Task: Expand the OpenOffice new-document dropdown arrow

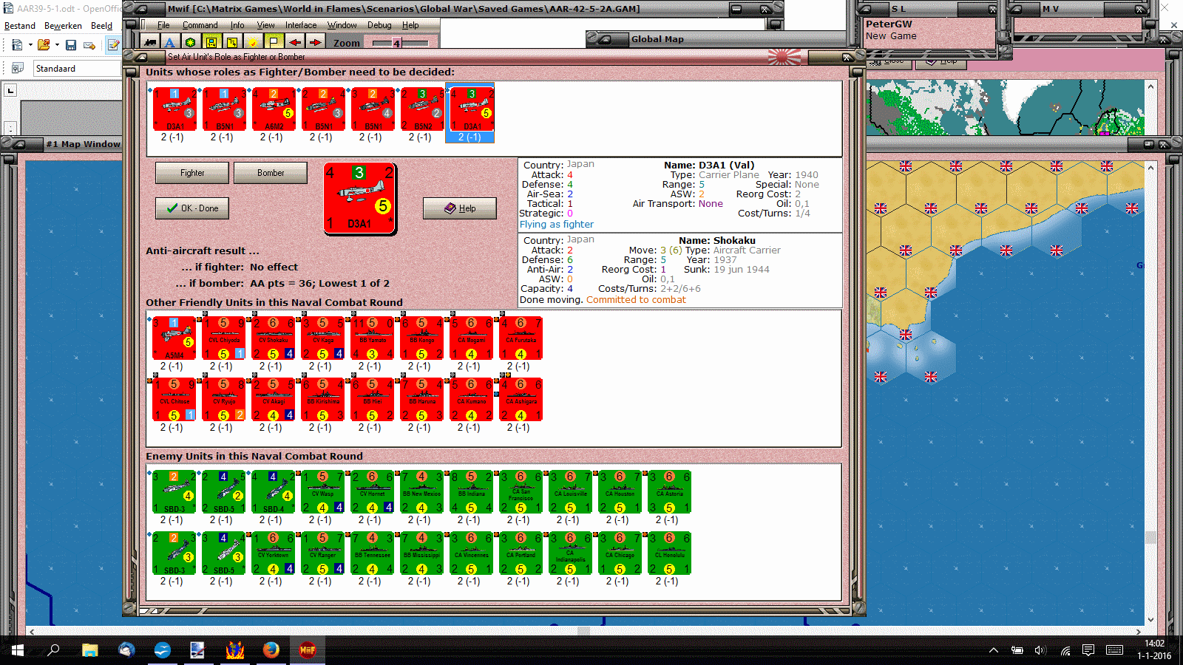Action: point(30,45)
